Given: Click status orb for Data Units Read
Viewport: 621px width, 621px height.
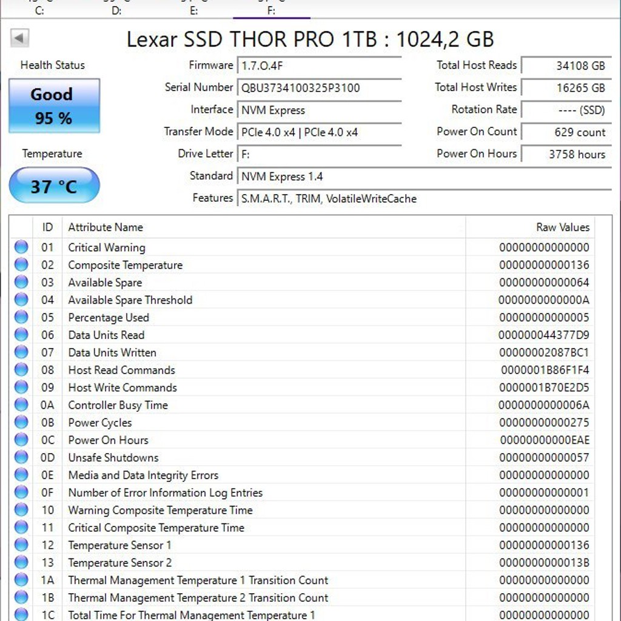Looking at the screenshot, I should pos(21,334).
